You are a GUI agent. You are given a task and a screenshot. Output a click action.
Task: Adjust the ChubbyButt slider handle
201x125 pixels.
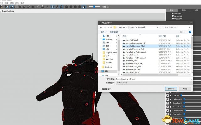click(x=184, y=114)
